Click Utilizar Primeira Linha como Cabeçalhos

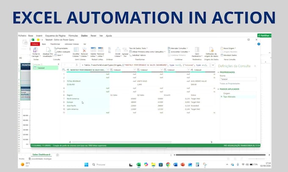click(x=147, y=52)
